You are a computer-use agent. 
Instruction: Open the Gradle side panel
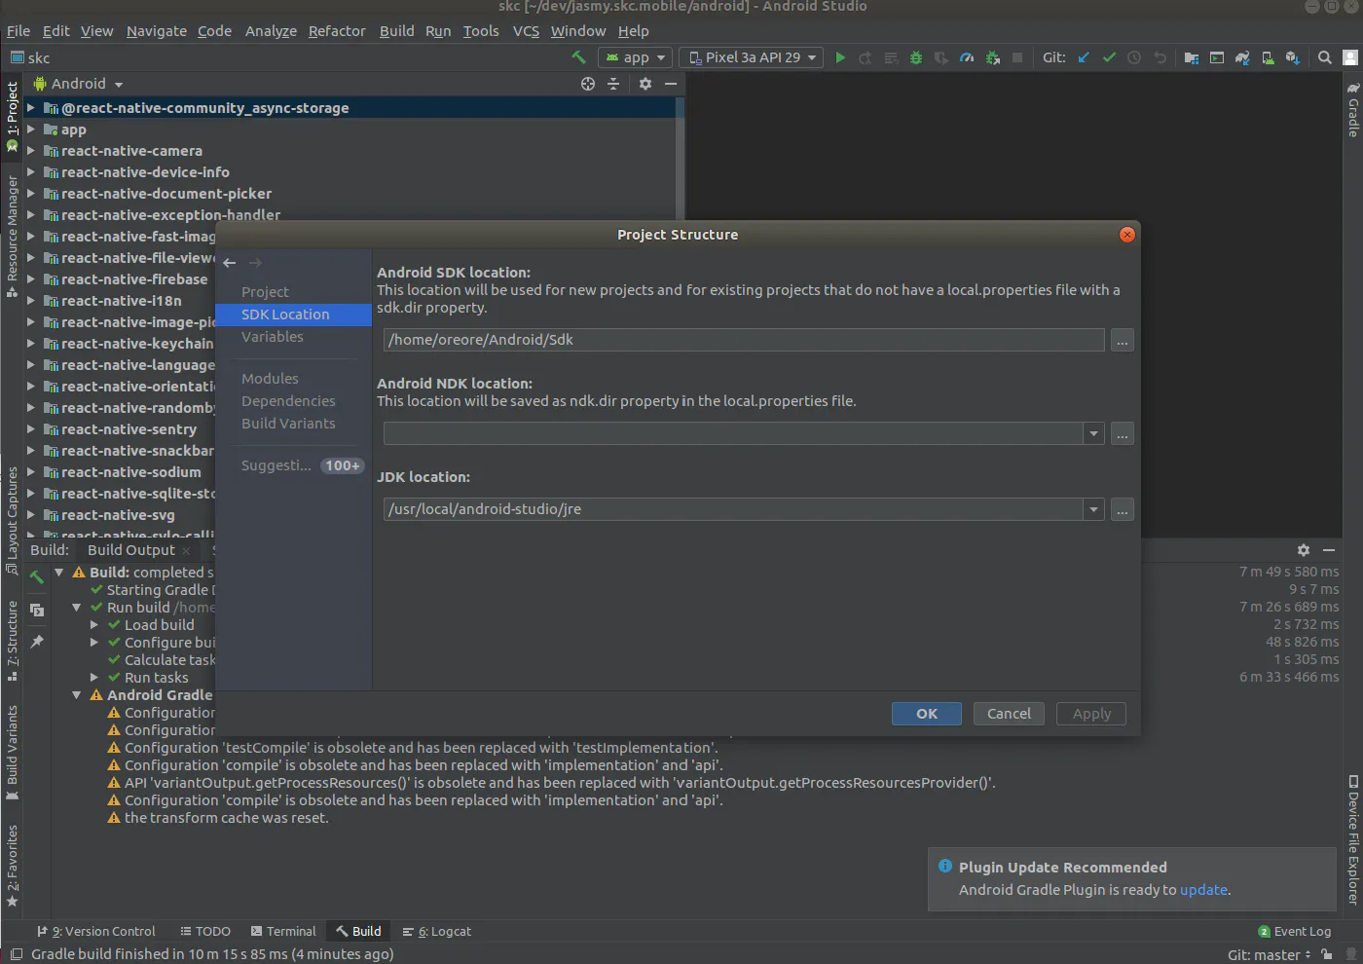[1352, 109]
